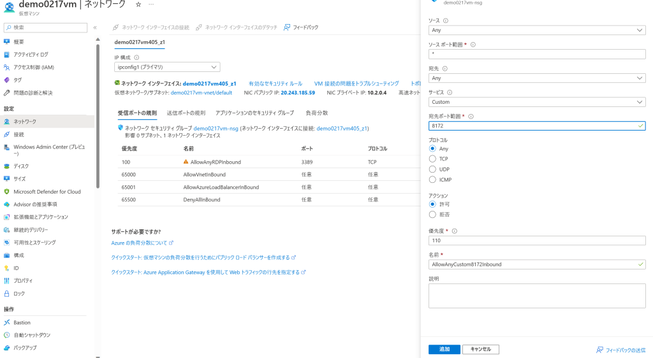Screen dimensions: 653x358
Task: Click the ロック padlock icon in sidebar
Action: (6, 294)
